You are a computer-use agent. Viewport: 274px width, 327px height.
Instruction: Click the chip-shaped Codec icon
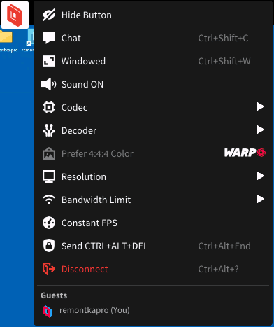49,107
